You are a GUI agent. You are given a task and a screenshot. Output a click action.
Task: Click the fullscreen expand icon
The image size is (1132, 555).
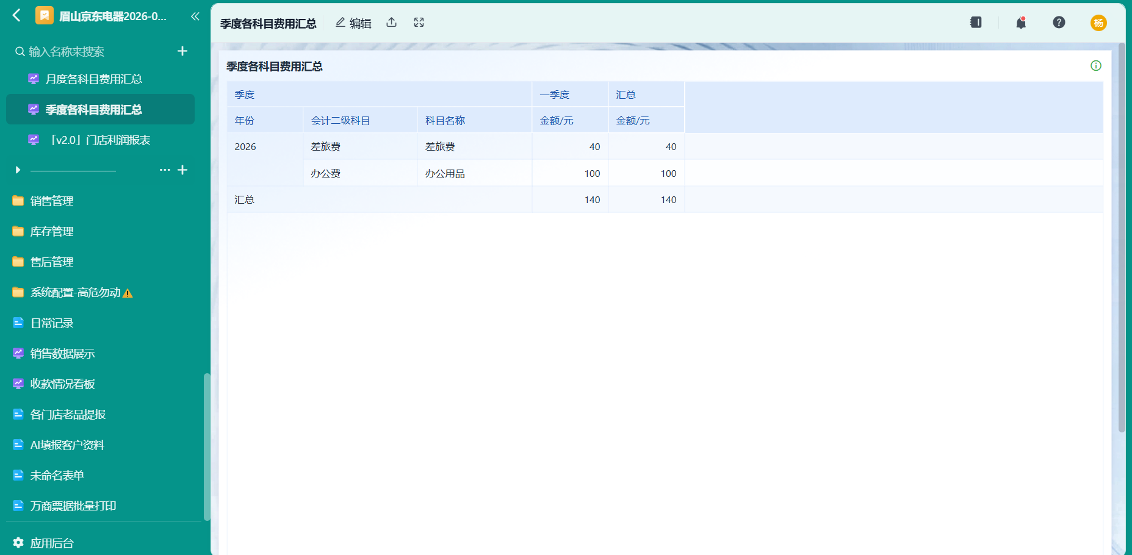(419, 23)
